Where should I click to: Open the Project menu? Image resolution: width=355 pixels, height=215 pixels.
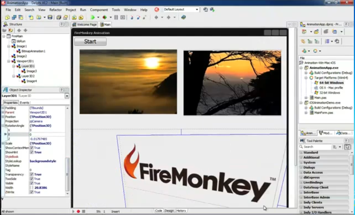pyautogui.click(x=71, y=10)
